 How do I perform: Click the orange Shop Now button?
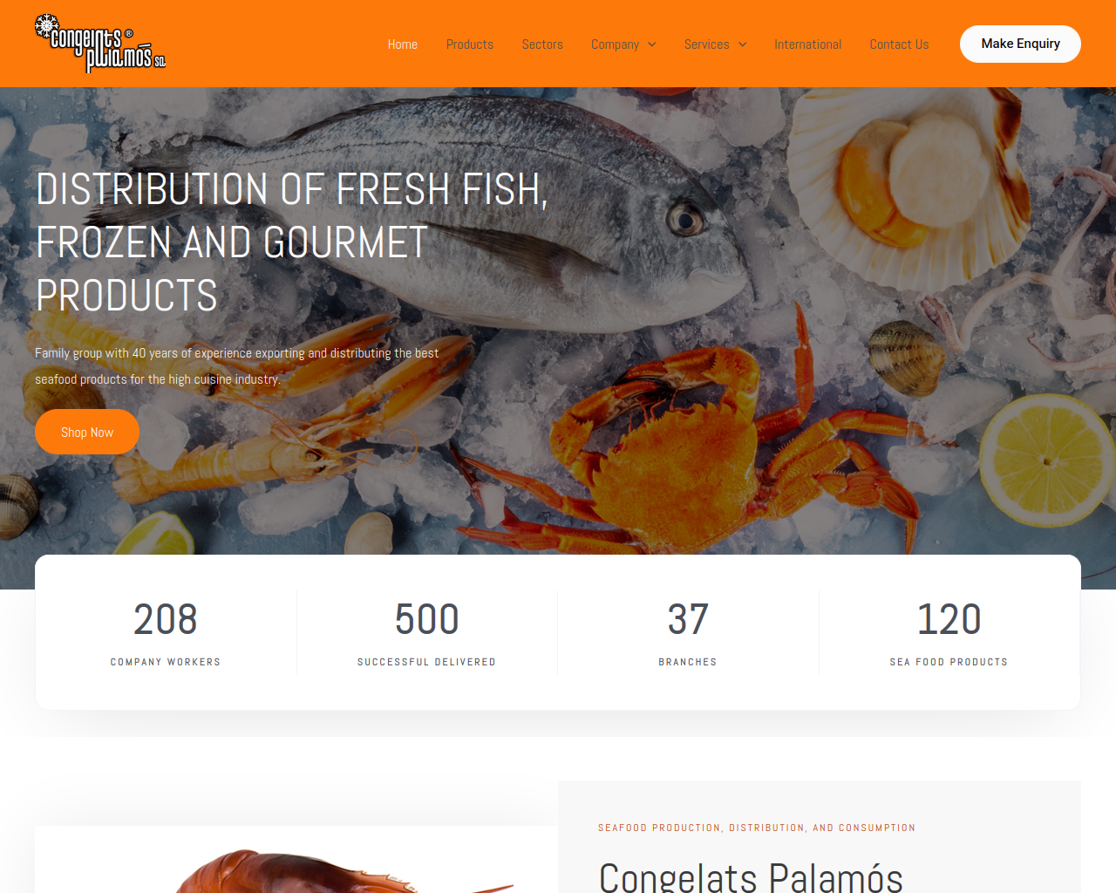(87, 432)
